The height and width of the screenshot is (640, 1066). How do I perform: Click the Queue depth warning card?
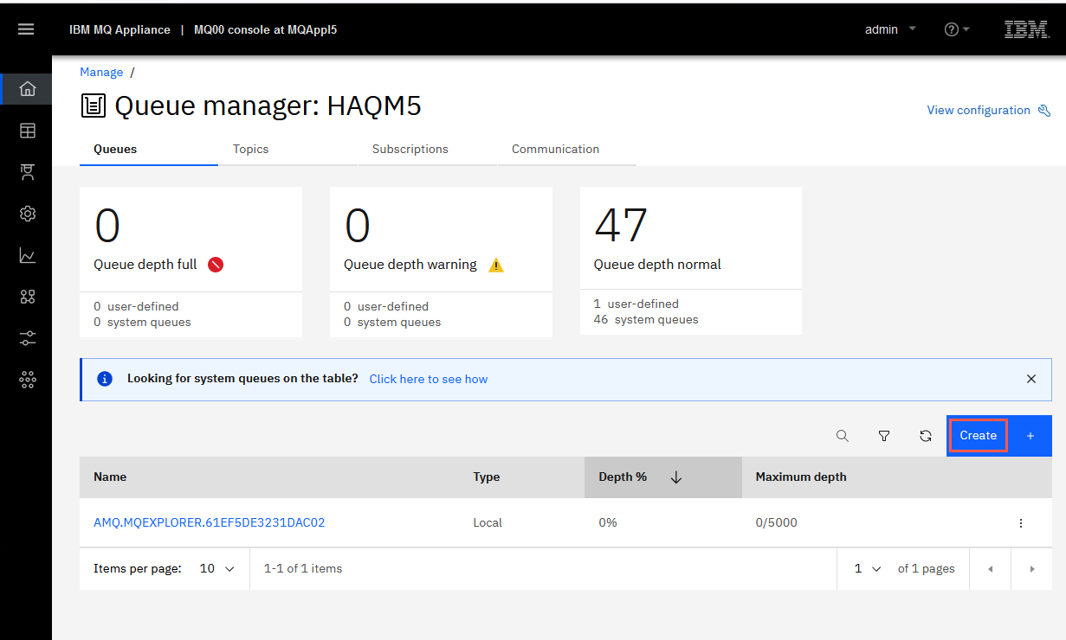441,261
